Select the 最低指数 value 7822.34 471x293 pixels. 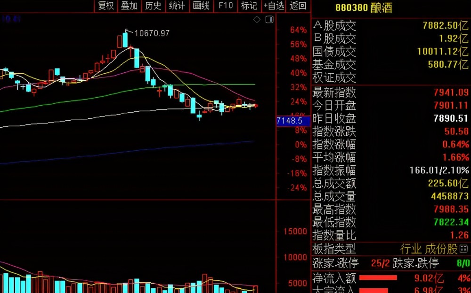click(451, 222)
